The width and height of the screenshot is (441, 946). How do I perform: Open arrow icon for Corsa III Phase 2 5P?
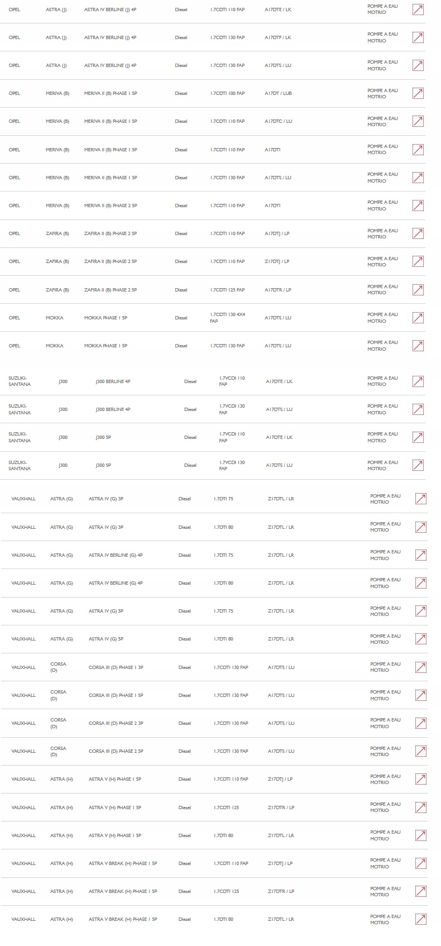point(421,751)
